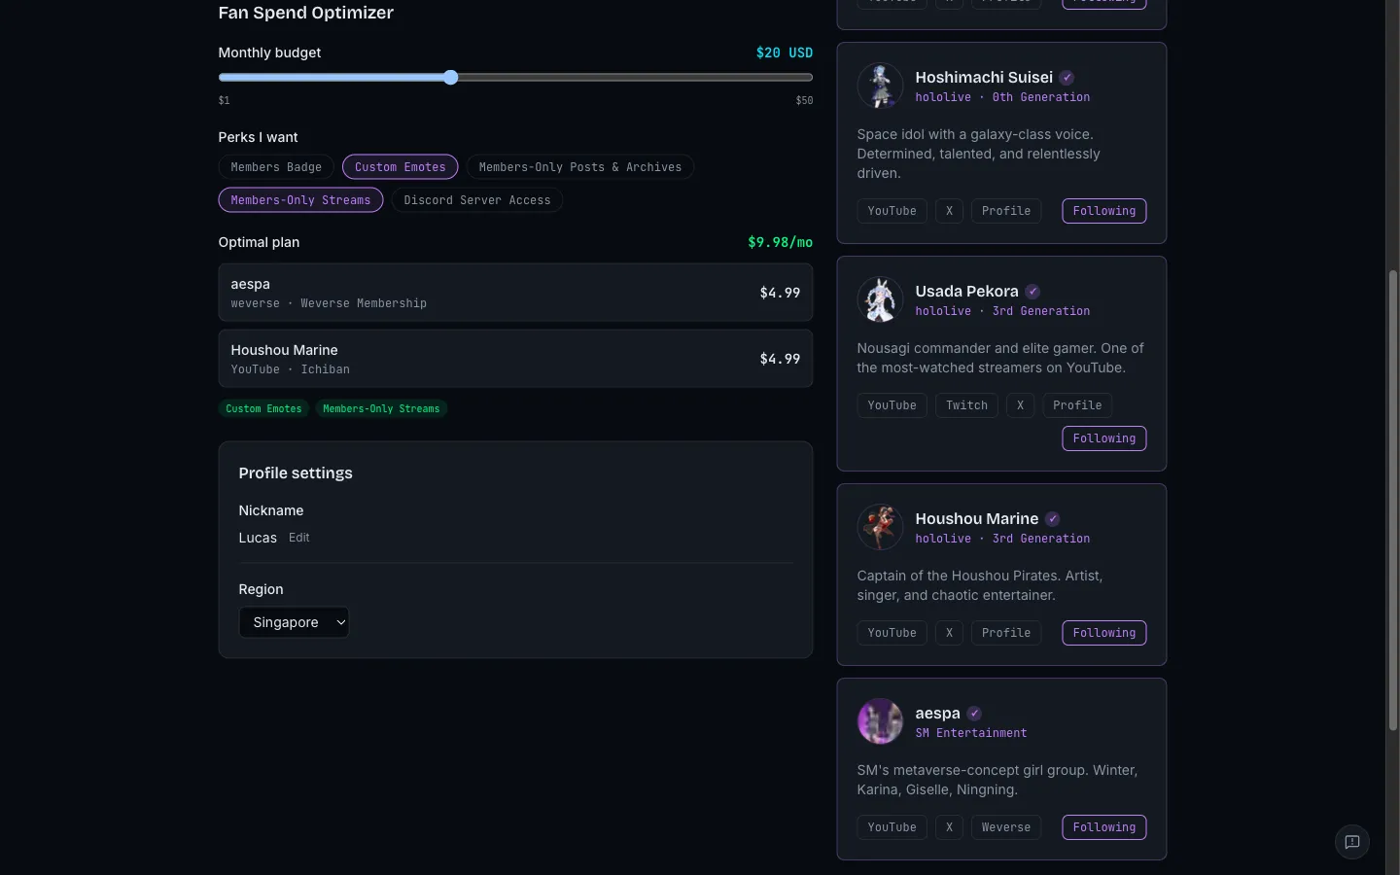The image size is (1400, 875).
Task: Unfollow Usada Pekora via Following button
Action: point(1103,438)
